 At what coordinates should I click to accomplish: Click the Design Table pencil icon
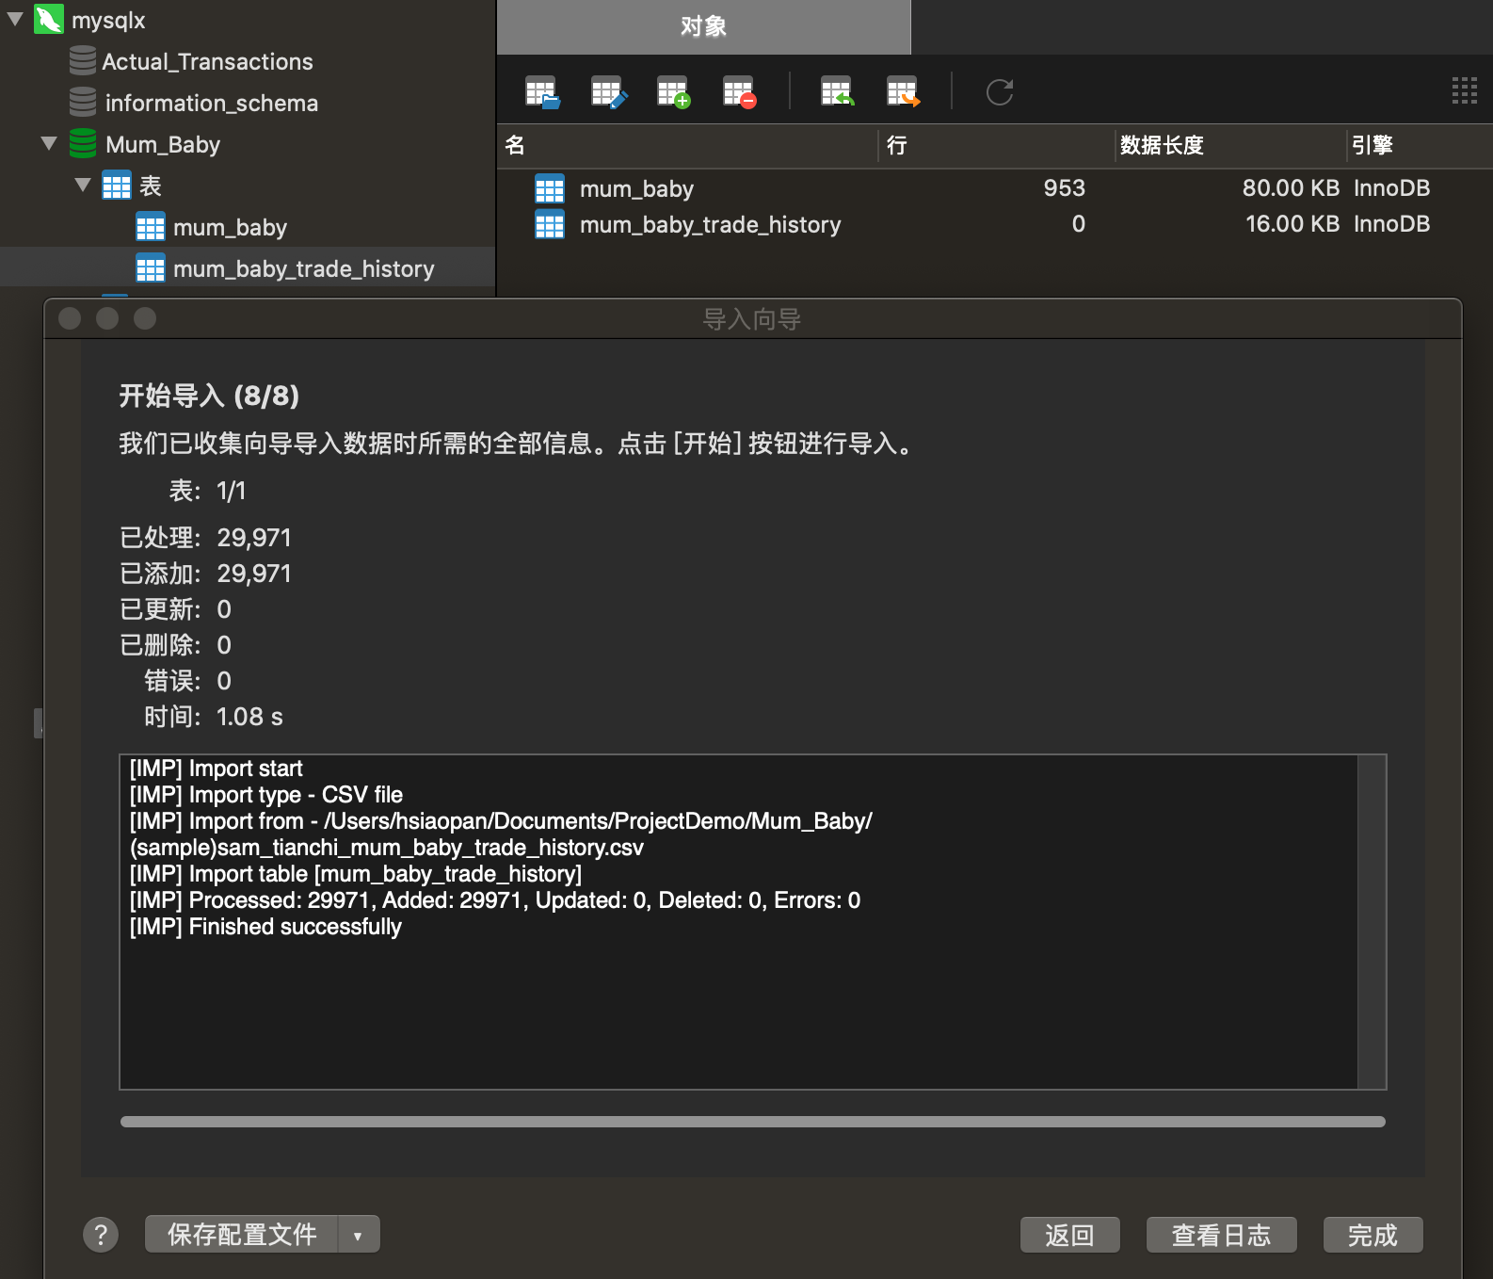click(608, 92)
